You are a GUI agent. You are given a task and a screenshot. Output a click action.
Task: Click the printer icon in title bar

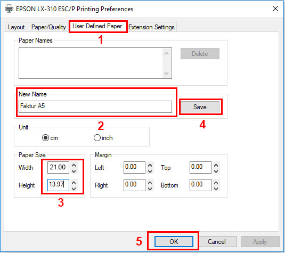(9, 9)
